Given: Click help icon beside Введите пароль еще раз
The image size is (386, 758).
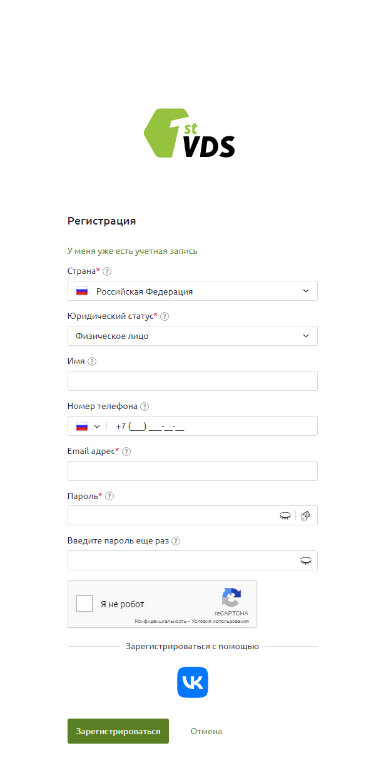Looking at the screenshot, I should [176, 542].
